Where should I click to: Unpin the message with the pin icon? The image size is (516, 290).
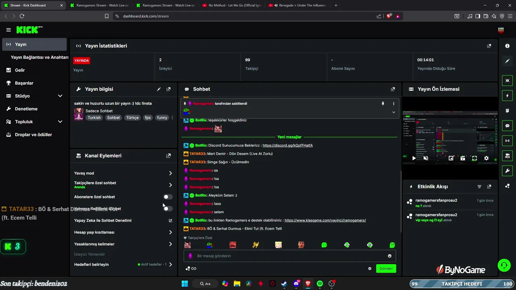pos(383,104)
